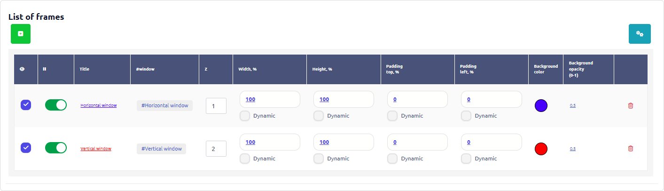The image size is (664, 191).
Task: Uncheck visibility for Vertical window
Action: click(26, 148)
